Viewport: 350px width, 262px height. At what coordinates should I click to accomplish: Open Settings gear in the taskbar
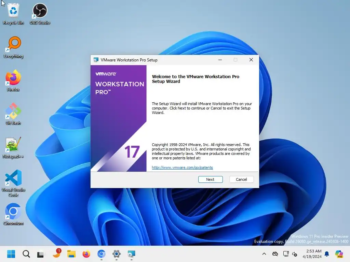click(116, 254)
